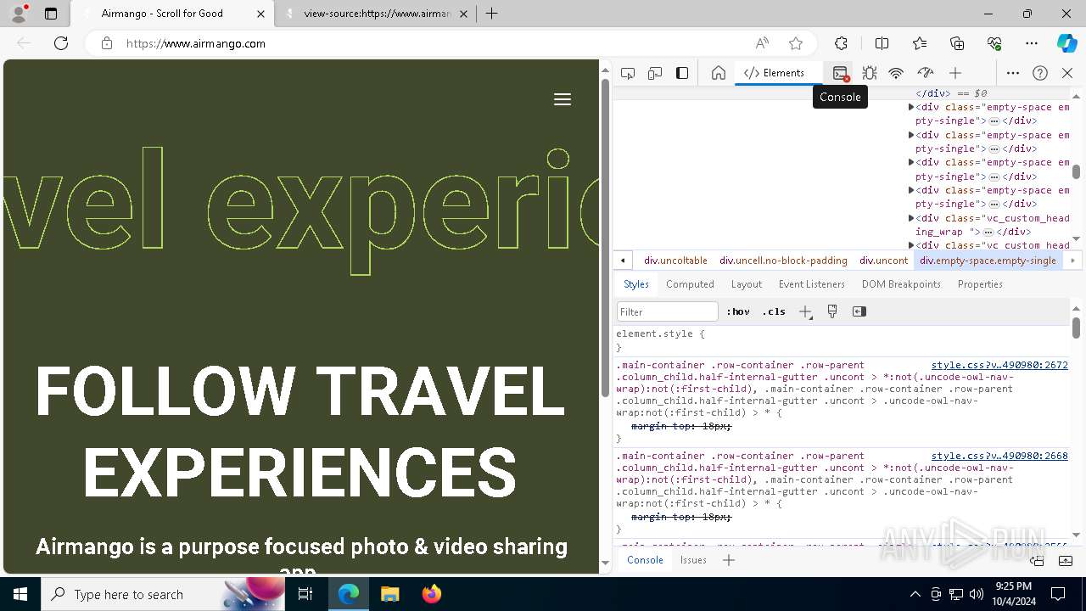This screenshot has height=611, width=1086.
Task: Refresh the Airmango page
Action: (61, 43)
